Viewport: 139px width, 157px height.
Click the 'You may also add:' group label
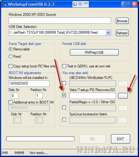(75, 73)
